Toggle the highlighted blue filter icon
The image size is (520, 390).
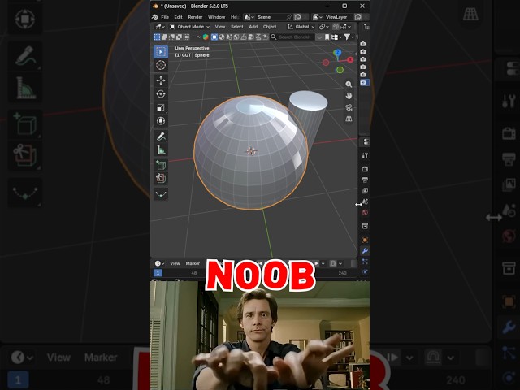click(x=214, y=37)
